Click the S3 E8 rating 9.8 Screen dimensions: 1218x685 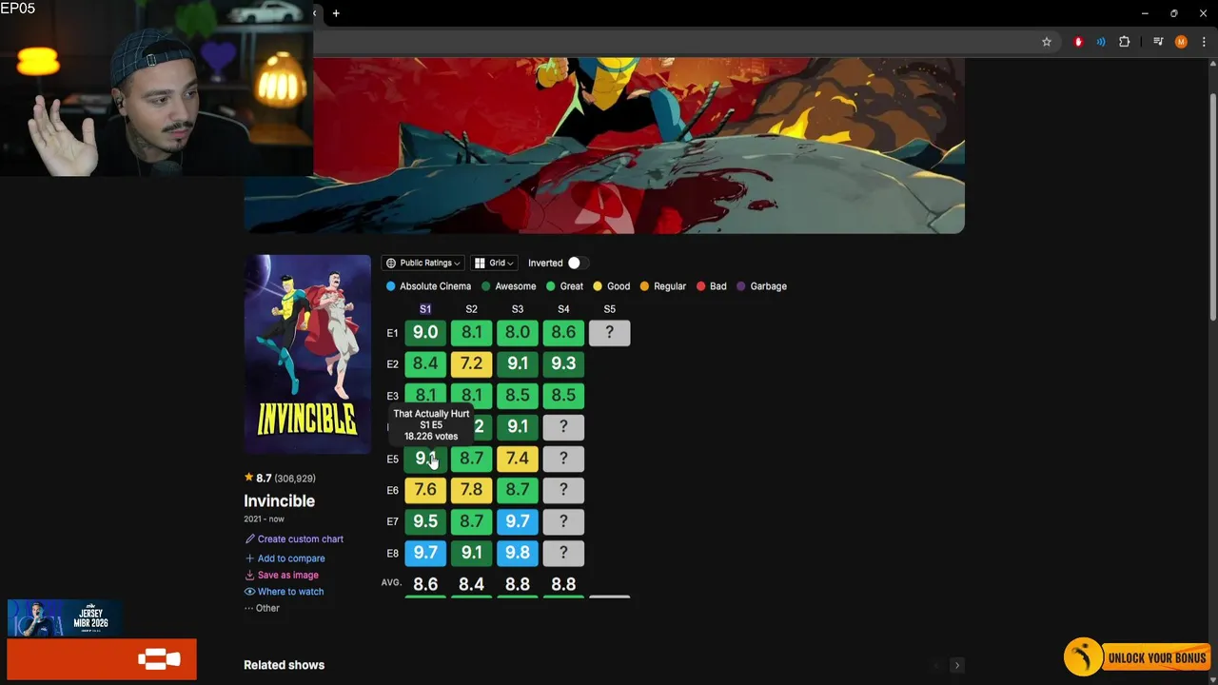click(x=518, y=553)
